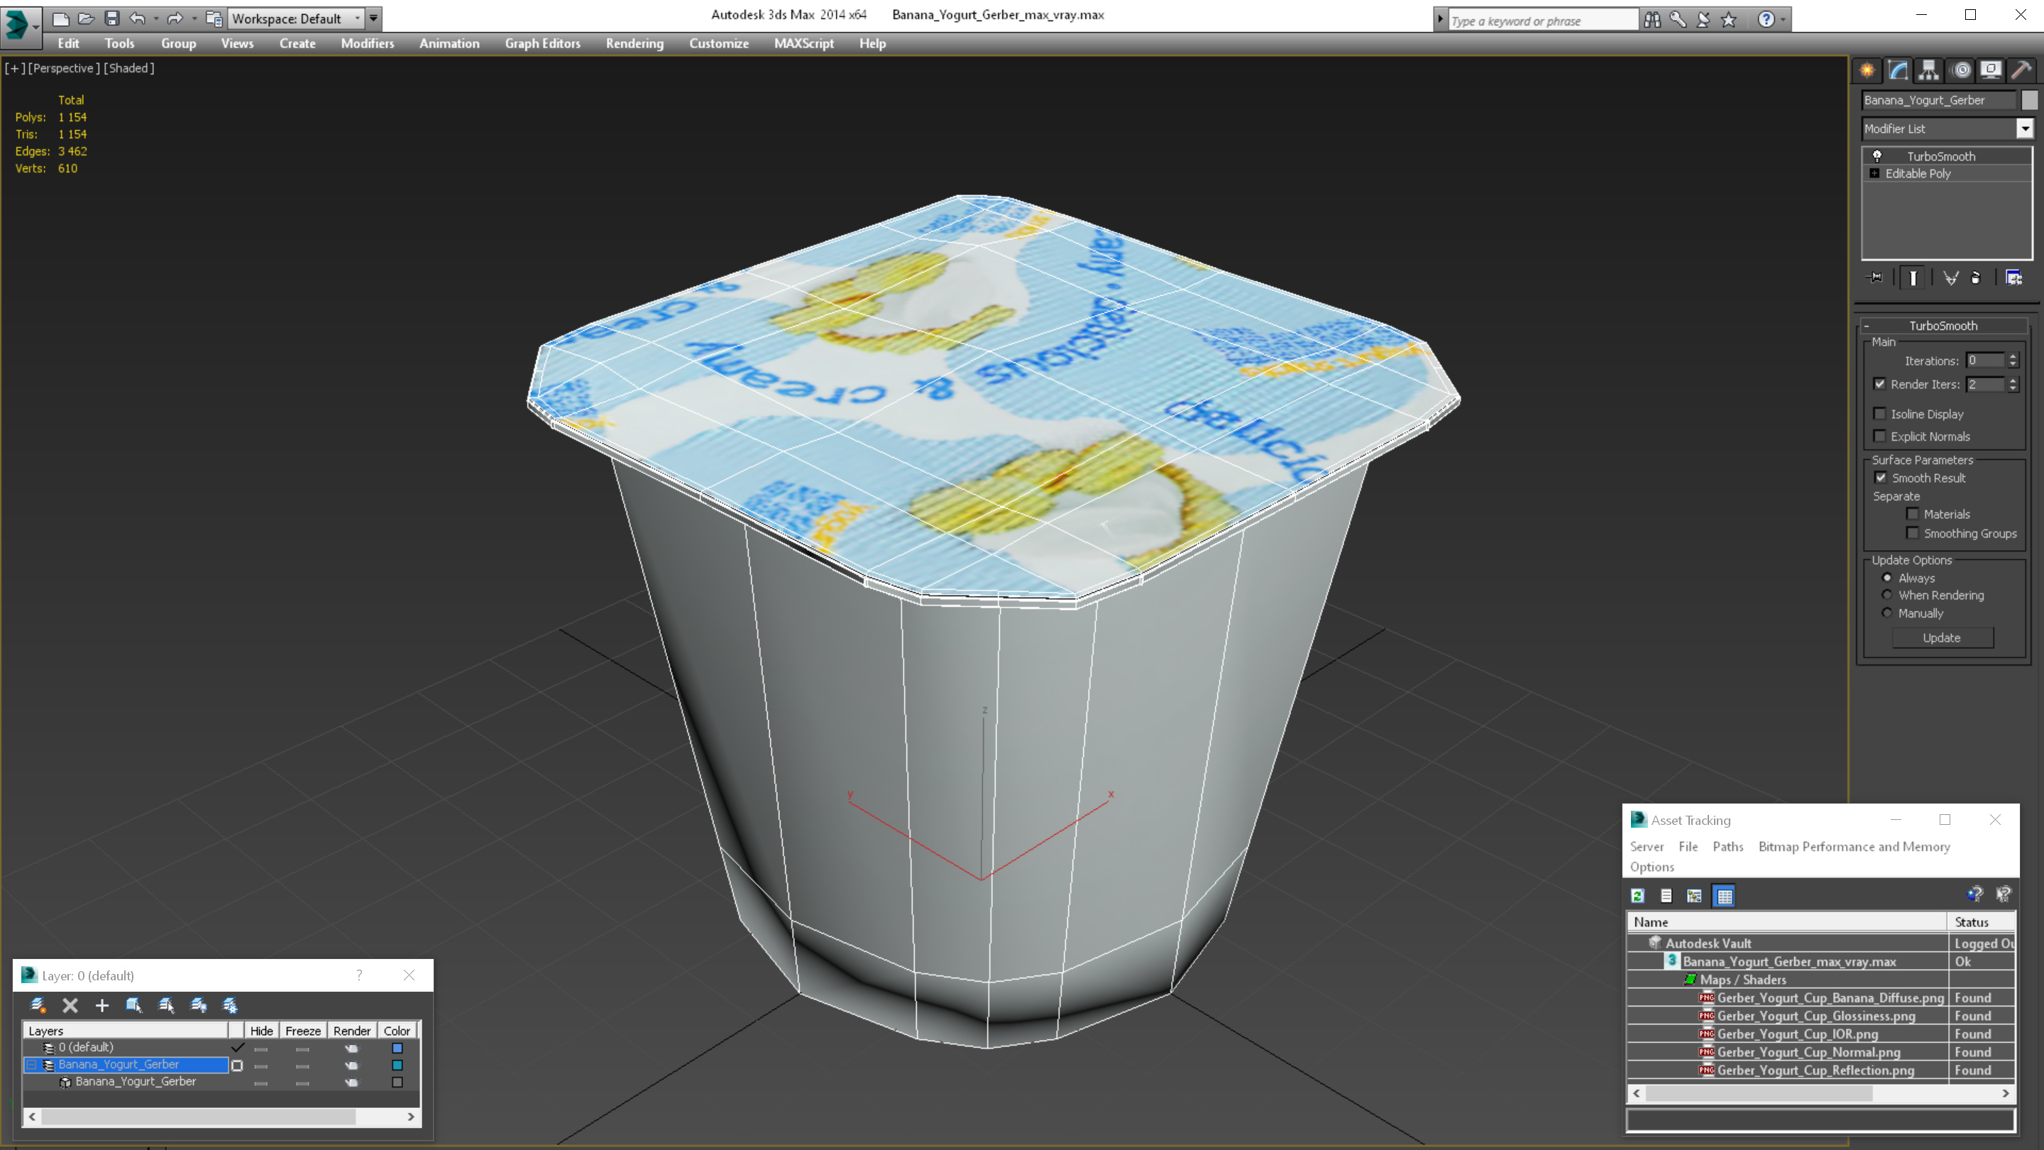Click Delete Layer X icon in Layer dialog

pos(70,1006)
